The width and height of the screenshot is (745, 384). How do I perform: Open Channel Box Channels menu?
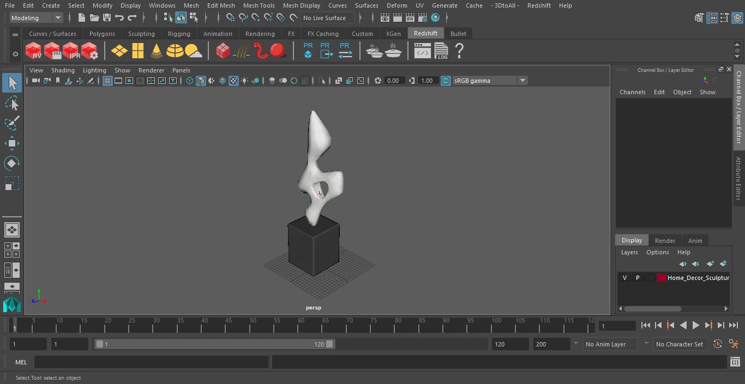coord(632,92)
